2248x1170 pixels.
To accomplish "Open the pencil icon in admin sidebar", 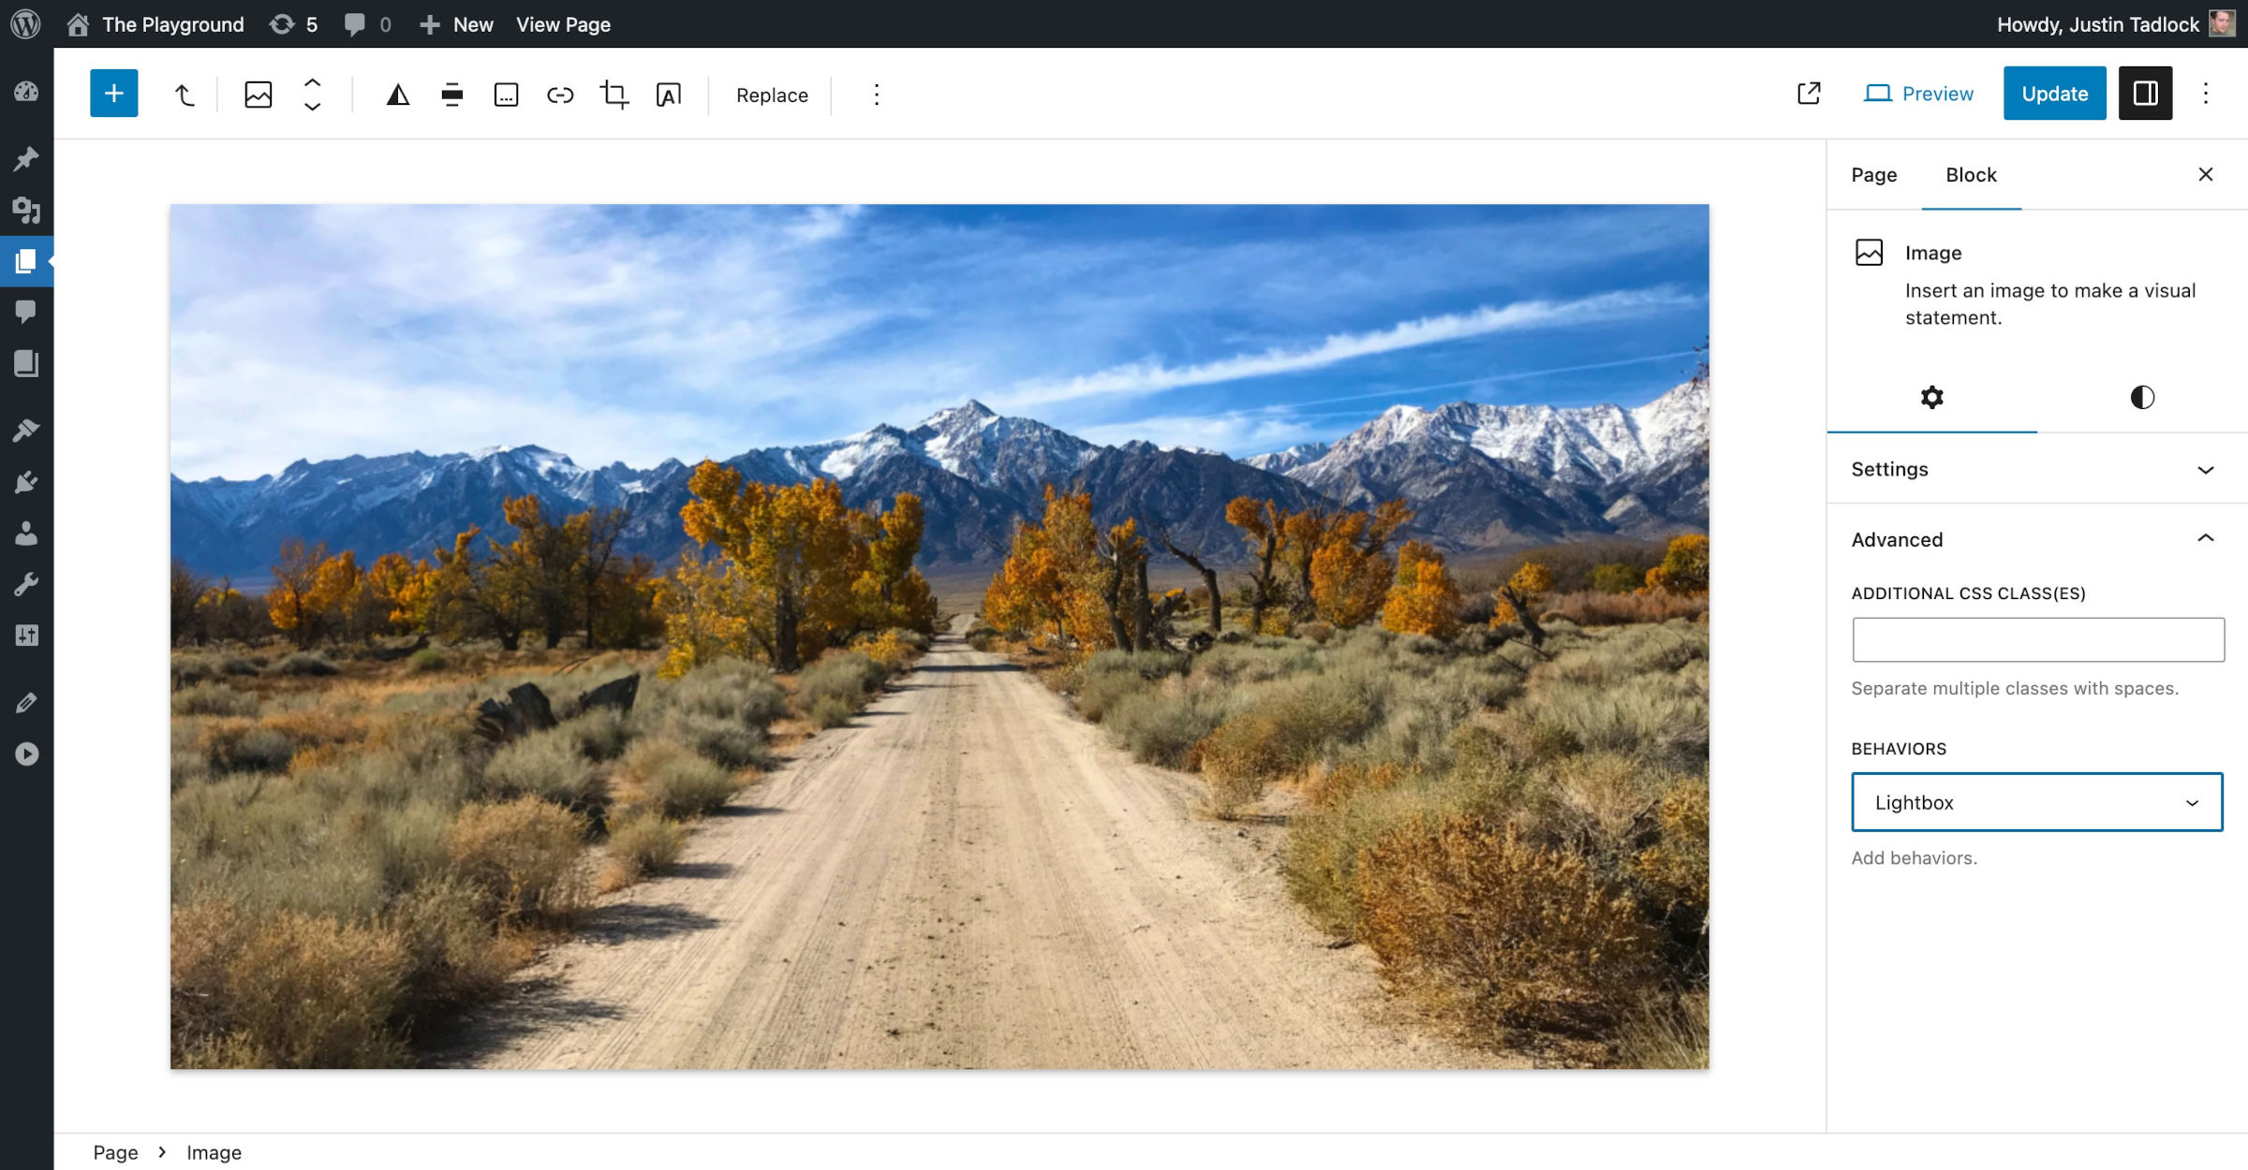I will coord(26,703).
